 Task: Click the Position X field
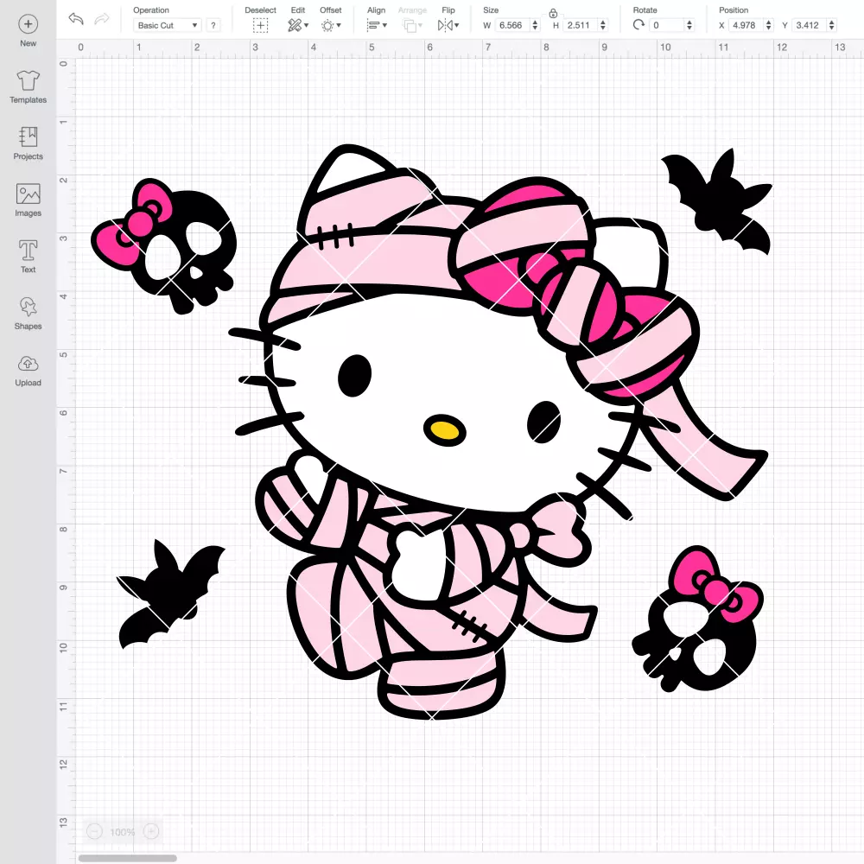point(746,25)
